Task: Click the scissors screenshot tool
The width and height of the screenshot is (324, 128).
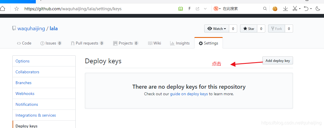Action: click(295, 9)
